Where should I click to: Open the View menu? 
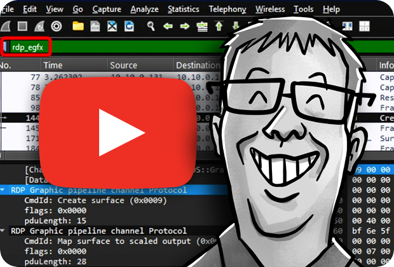(x=55, y=10)
